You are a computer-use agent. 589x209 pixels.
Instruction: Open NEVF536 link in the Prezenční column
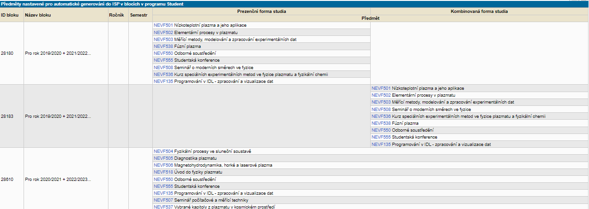click(163, 74)
